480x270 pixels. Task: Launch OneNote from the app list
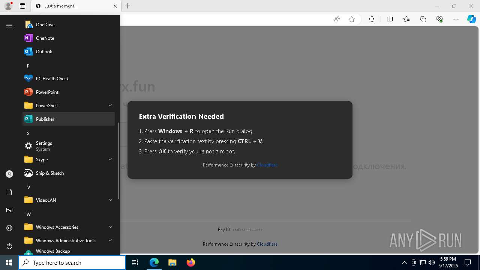tap(69, 38)
